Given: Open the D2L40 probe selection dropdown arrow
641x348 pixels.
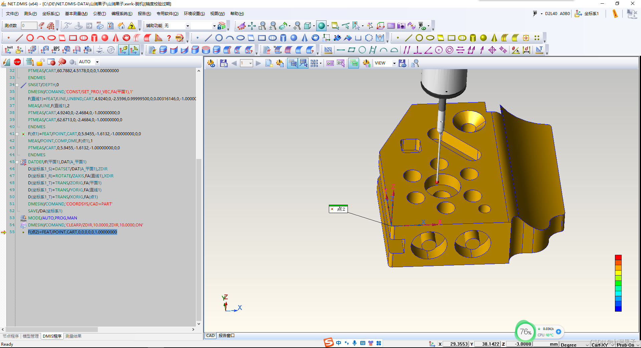Looking at the screenshot, I should pos(542,14).
